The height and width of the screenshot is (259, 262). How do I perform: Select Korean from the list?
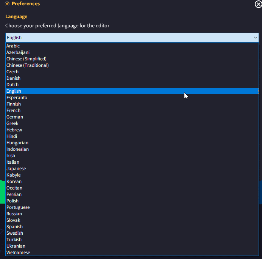coord(132,182)
